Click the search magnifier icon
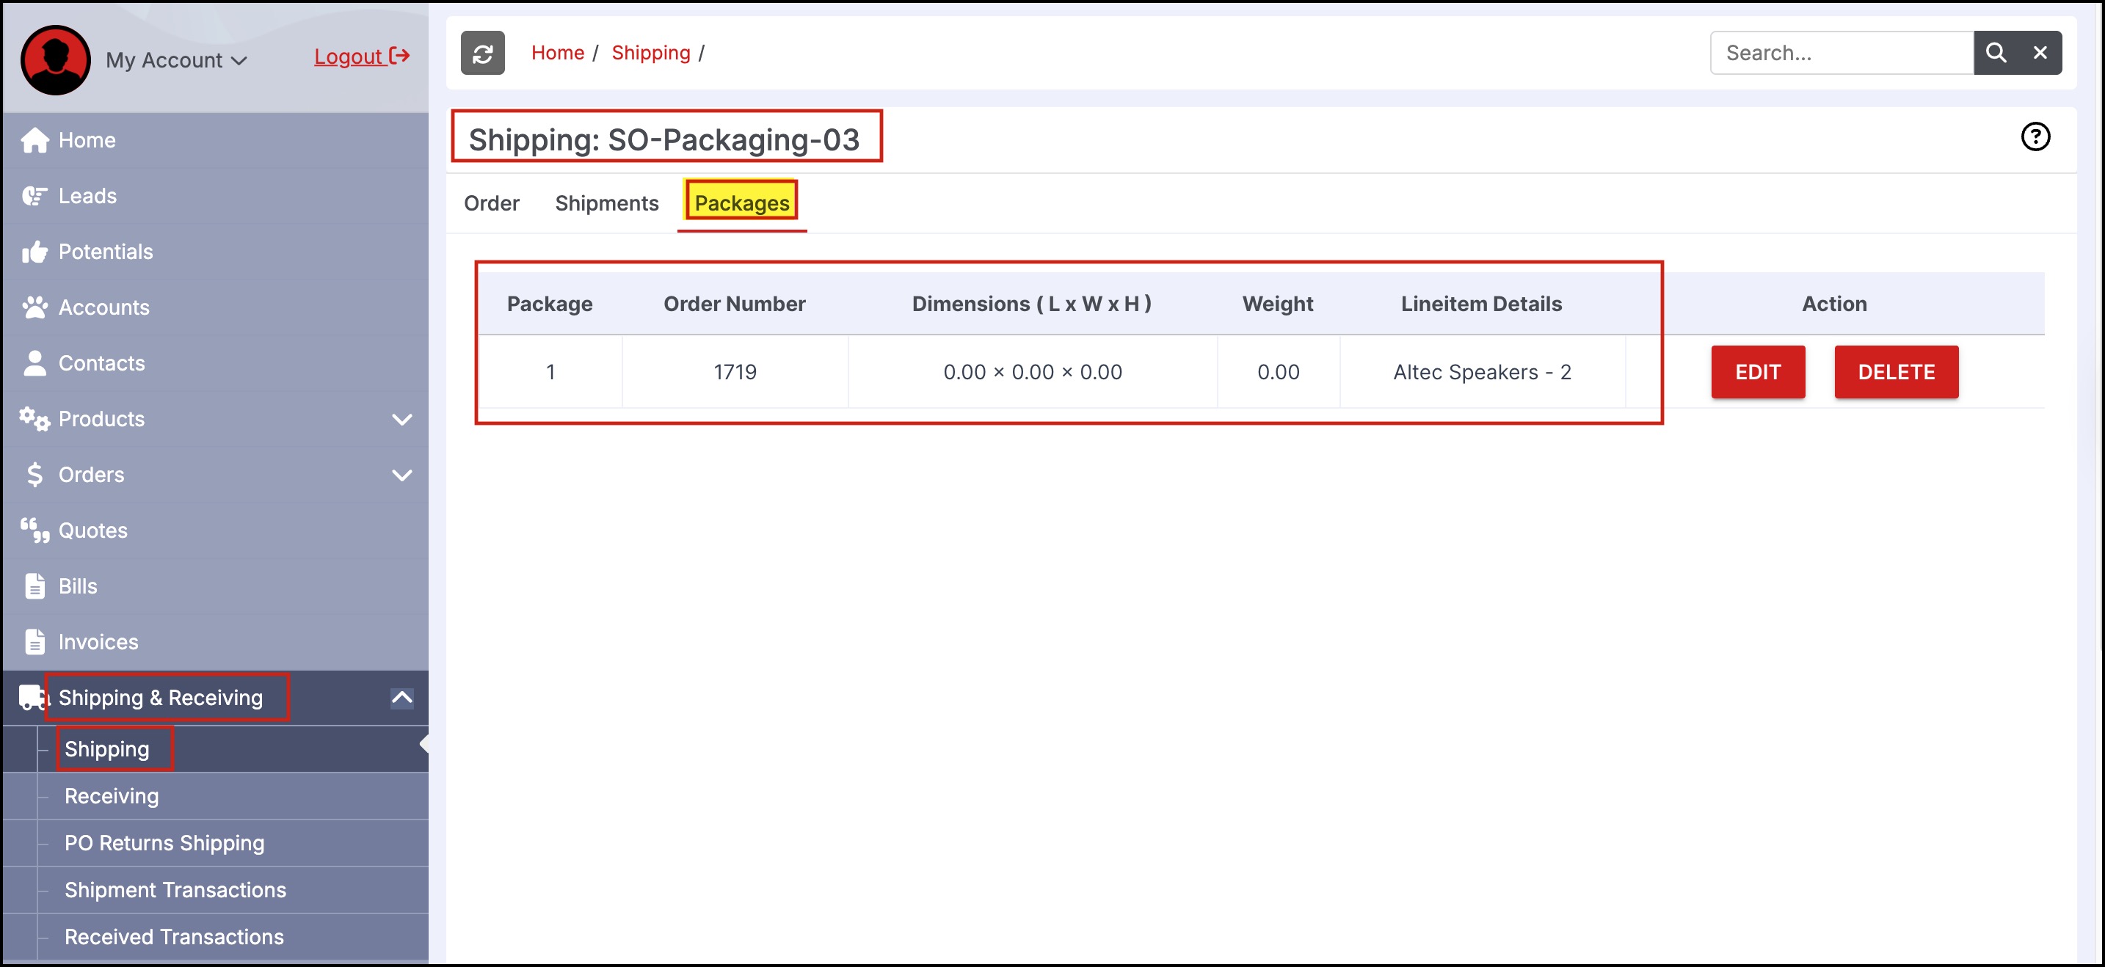 tap(1995, 53)
